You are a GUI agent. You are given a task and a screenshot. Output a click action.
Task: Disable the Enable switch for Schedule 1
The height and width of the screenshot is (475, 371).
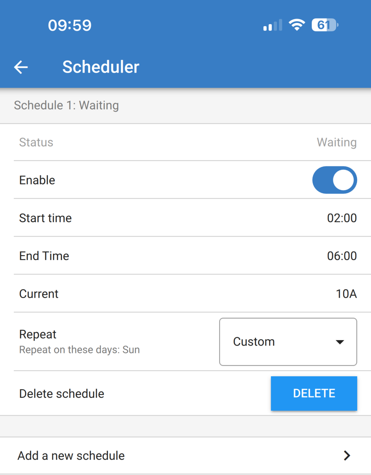click(334, 180)
